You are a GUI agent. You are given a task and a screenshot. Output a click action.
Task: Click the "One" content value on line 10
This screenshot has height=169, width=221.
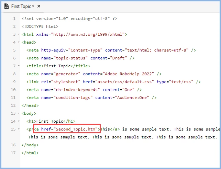coord(128,90)
